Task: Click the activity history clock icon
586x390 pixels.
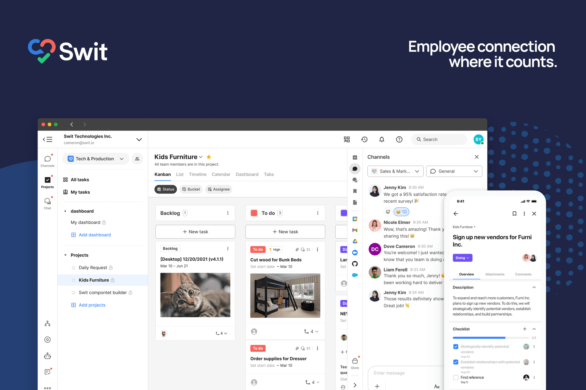Action: 364,139
